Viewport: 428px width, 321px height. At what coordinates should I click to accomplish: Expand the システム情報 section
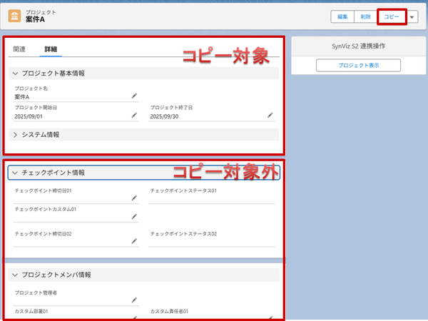(15, 135)
